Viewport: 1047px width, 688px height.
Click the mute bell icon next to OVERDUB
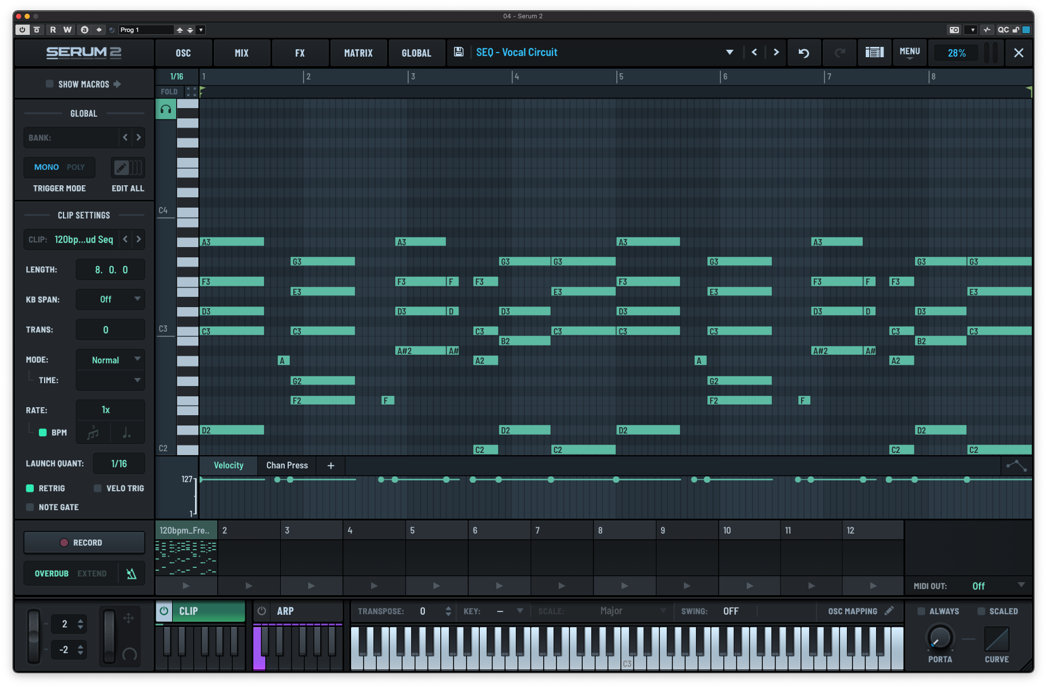131,573
